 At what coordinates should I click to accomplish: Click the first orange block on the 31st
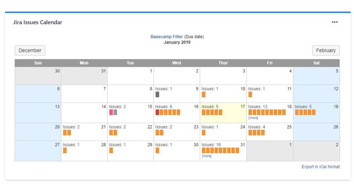(x=204, y=150)
